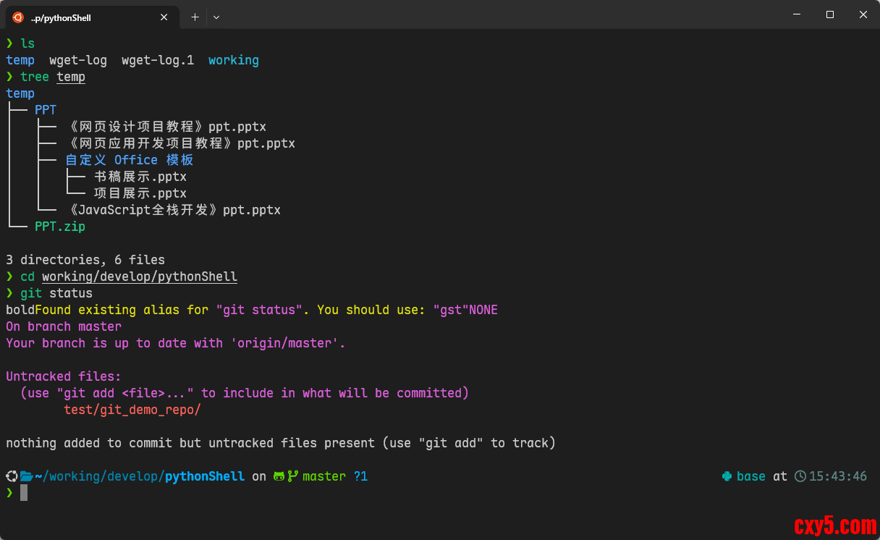Click the conda environment icon before base
Screen dimensions: 880x540
pos(727,476)
